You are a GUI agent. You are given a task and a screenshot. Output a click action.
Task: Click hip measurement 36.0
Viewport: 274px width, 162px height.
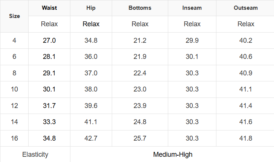tap(91, 57)
